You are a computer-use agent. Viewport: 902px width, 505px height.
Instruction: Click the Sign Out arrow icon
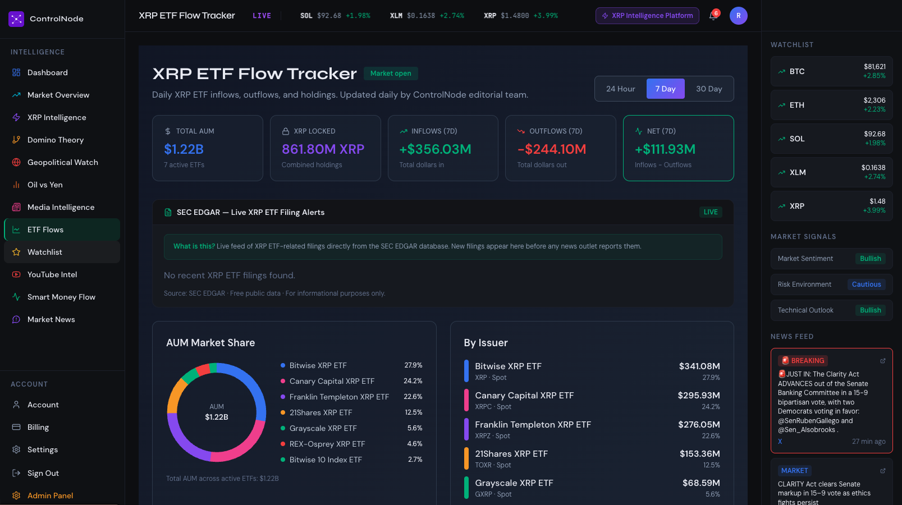(16, 473)
